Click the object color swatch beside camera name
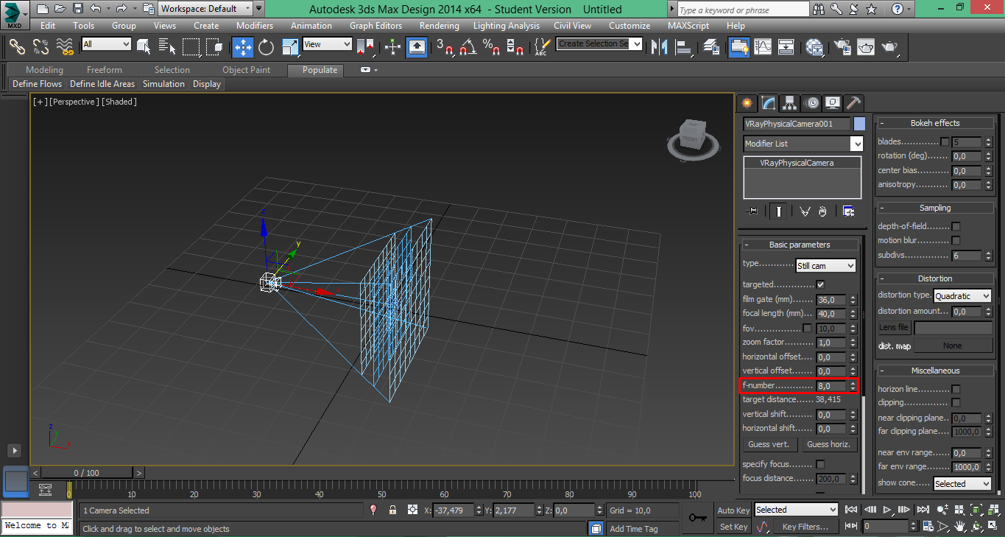The image size is (1005, 537). (859, 124)
